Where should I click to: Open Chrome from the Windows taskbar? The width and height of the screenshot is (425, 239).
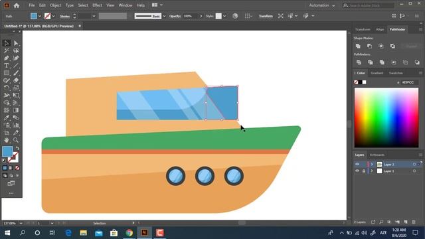pyautogui.click(x=129, y=233)
